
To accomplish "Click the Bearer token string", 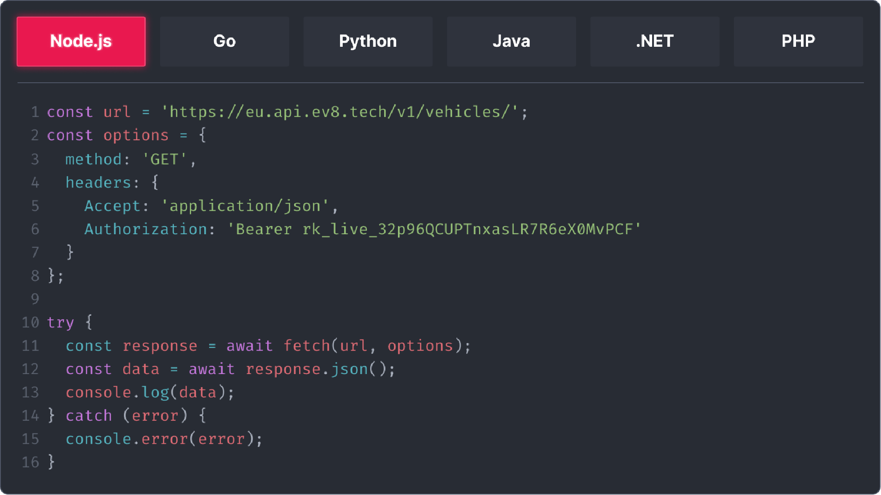I will click(x=434, y=229).
